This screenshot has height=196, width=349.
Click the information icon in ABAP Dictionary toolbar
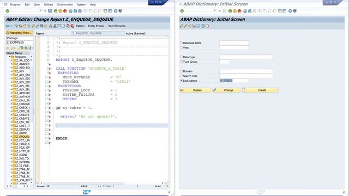198,26
